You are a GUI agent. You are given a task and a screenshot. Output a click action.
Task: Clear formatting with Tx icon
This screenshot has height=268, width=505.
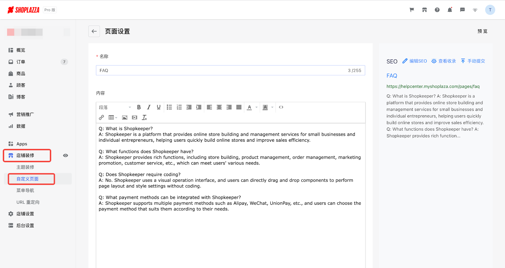click(144, 117)
